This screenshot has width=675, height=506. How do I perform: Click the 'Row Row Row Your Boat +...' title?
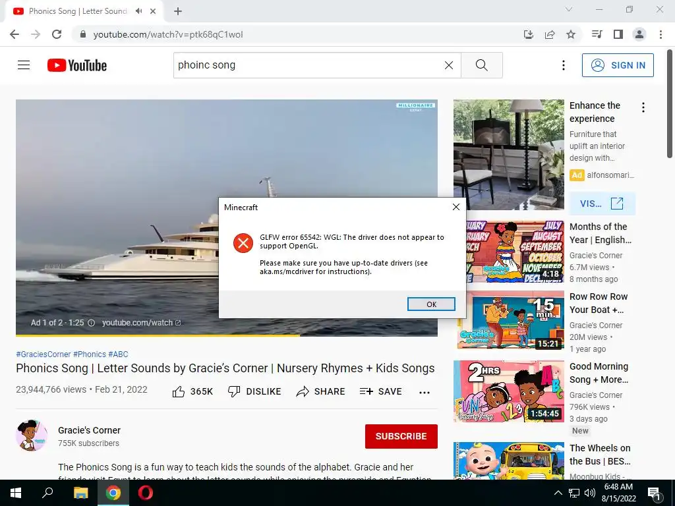599,303
